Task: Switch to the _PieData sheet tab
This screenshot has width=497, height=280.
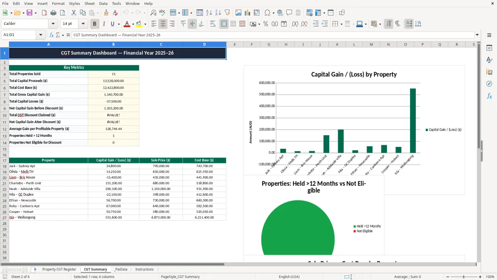Action: click(x=121, y=270)
